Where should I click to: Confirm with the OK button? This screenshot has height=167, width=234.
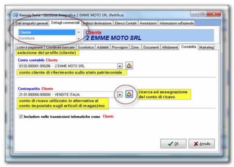click(x=173, y=144)
